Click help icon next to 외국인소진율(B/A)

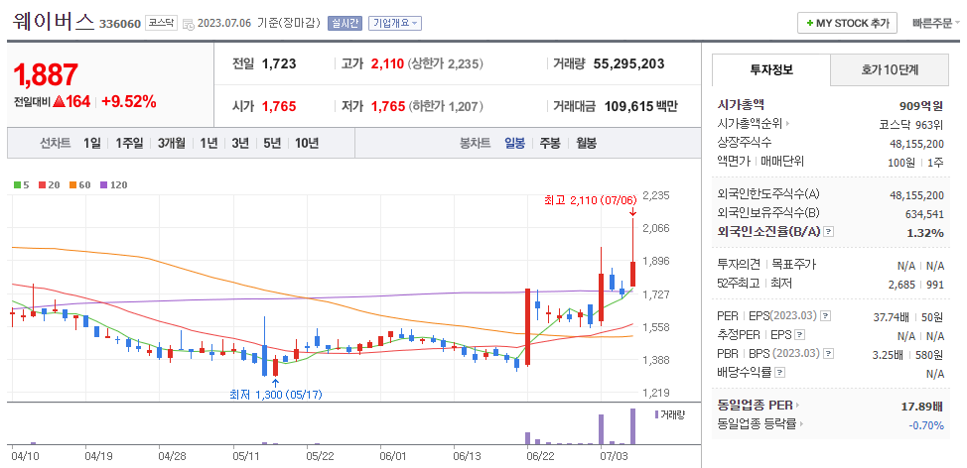click(829, 232)
